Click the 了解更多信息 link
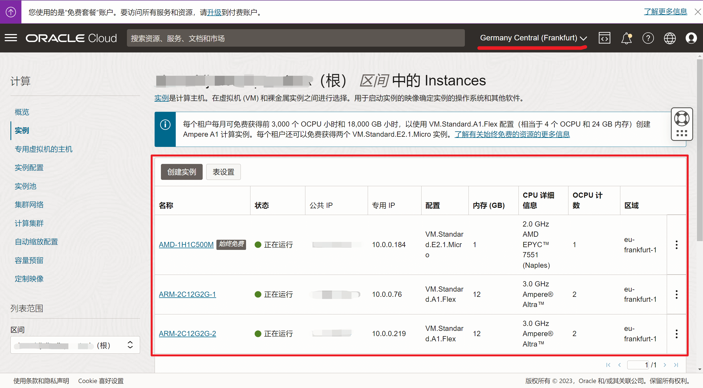The height and width of the screenshot is (388, 703). pos(665,12)
